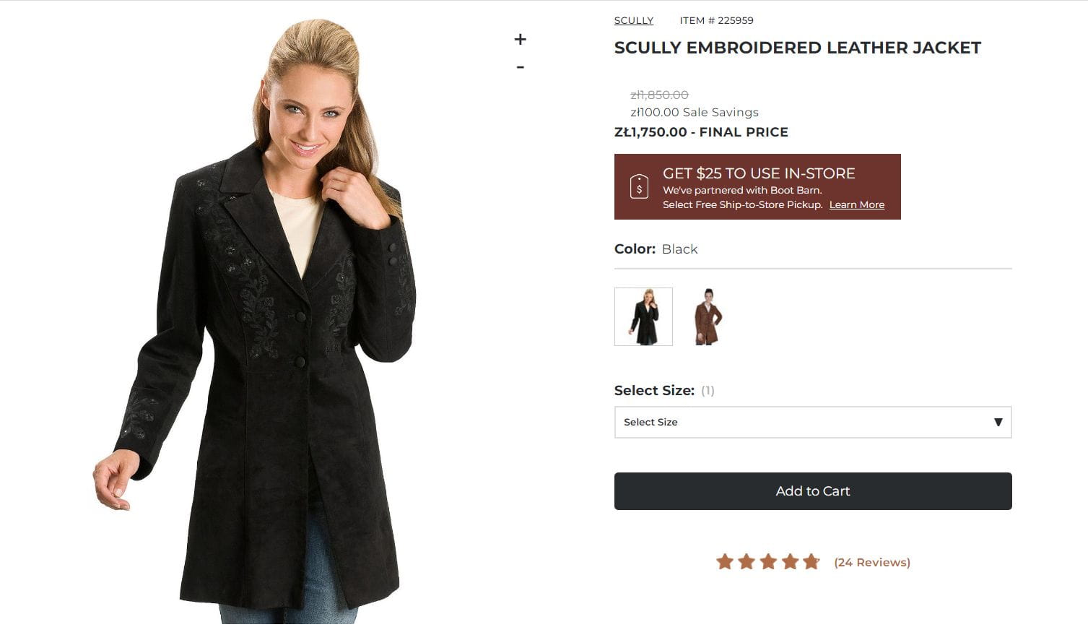Click the fifth rating star
Viewport: 1088px width, 635px height.
[811, 562]
